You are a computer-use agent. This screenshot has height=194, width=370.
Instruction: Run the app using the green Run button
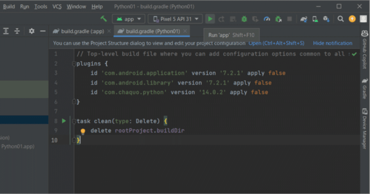click(210, 19)
